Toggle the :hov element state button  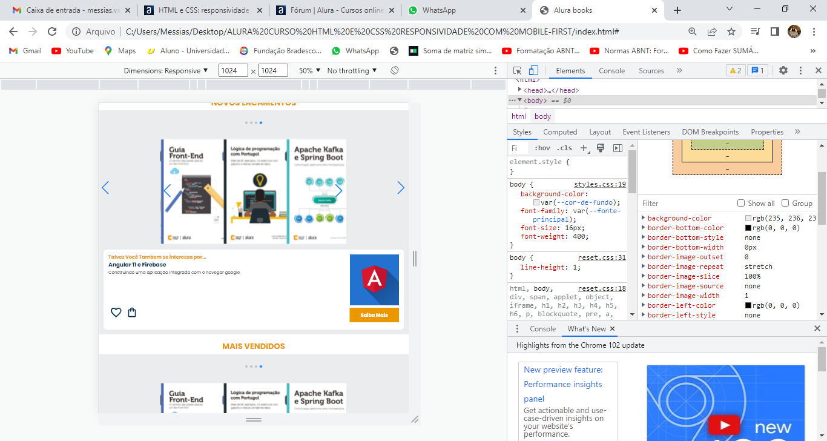542,148
